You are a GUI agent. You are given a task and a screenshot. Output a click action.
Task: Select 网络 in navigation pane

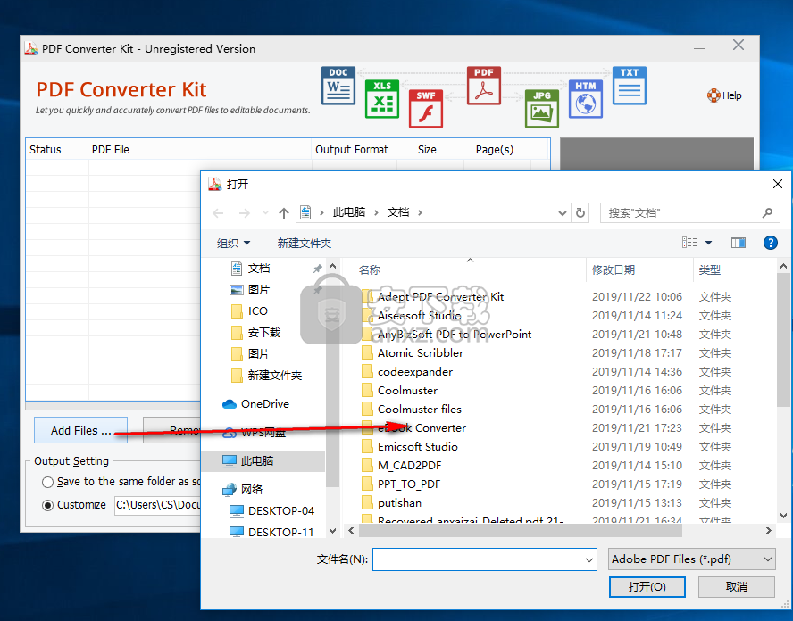click(x=252, y=490)
